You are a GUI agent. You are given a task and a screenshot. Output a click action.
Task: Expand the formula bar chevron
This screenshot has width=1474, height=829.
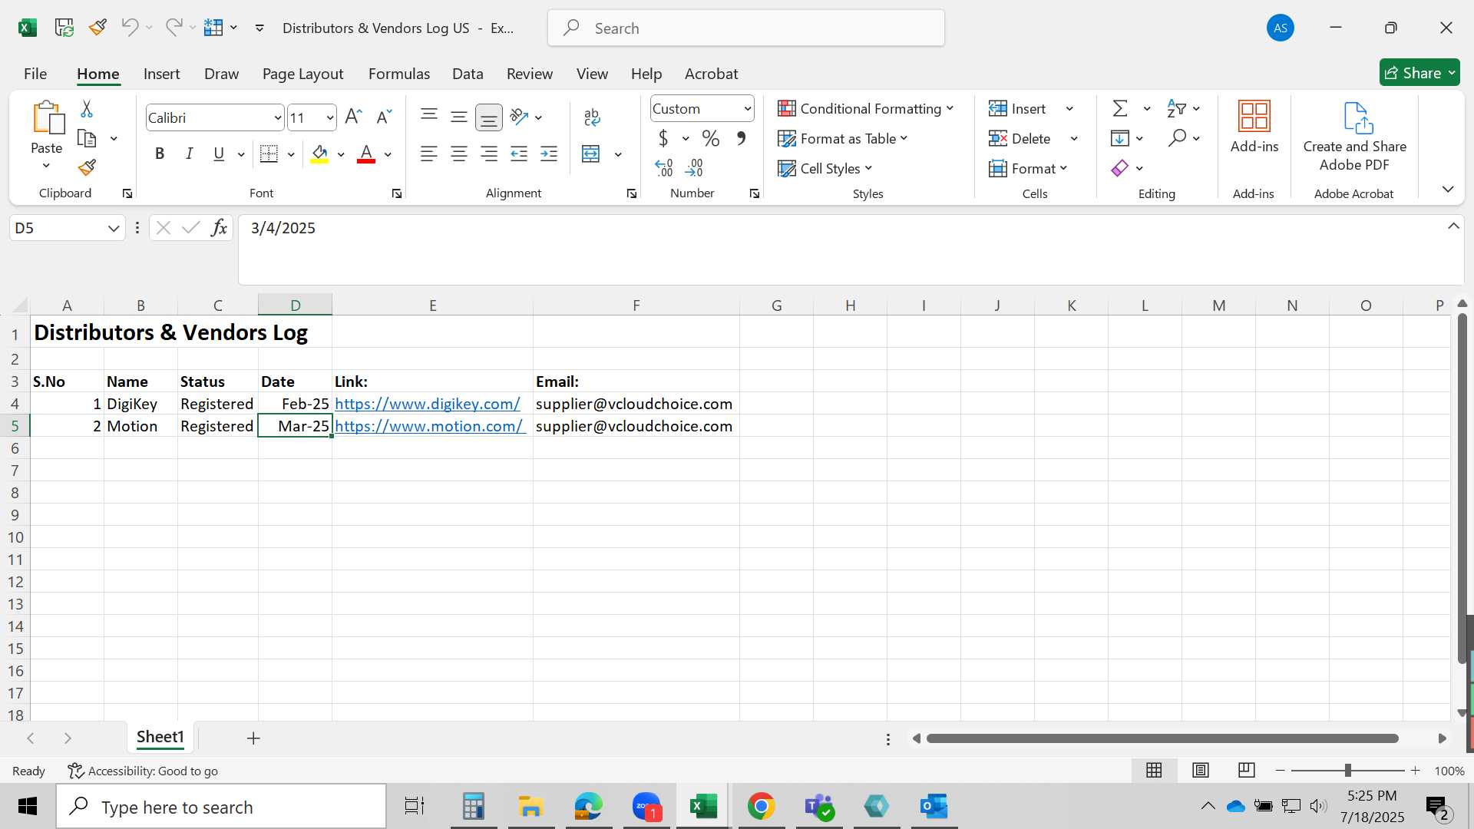(x=1453, y=226)
